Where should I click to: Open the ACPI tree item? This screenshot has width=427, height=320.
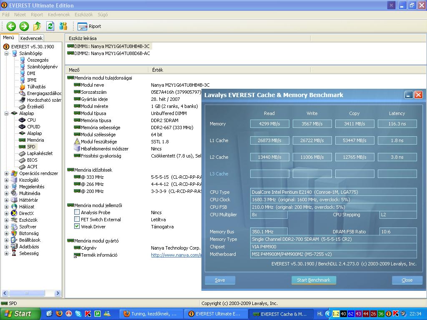pos(32,167)
